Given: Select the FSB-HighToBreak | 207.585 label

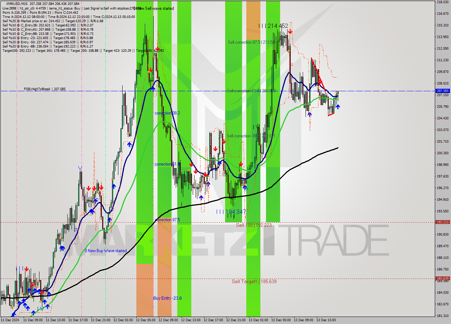Looking at the screenshot, I should tap(45, 89).
